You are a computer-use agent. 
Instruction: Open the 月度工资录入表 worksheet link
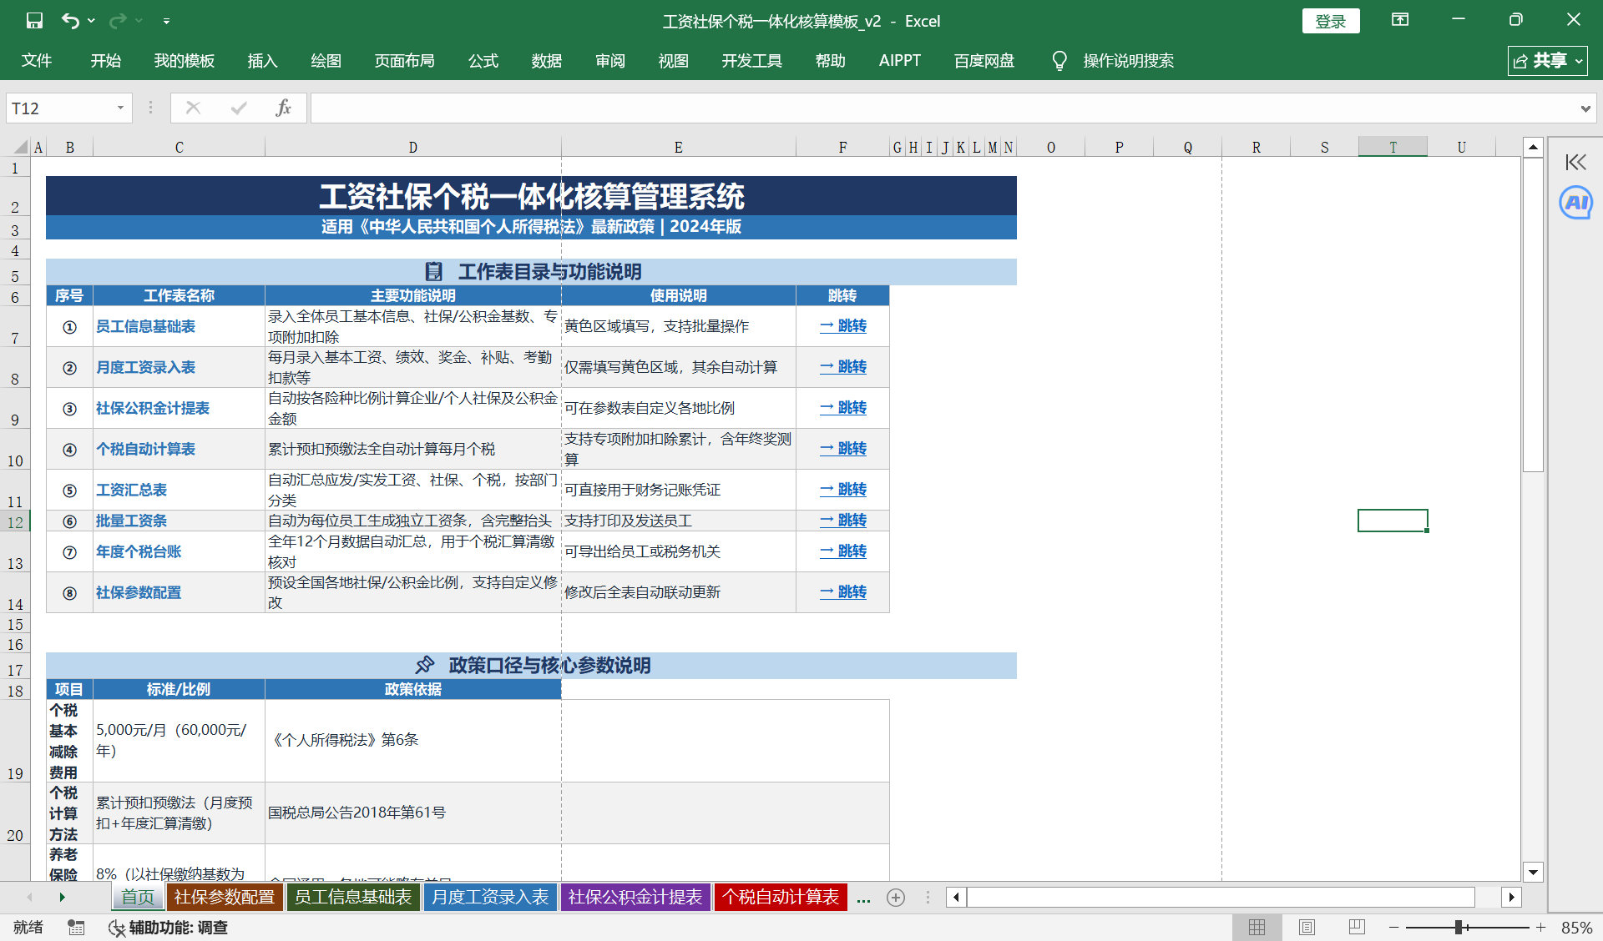click(x=145, y=367)
